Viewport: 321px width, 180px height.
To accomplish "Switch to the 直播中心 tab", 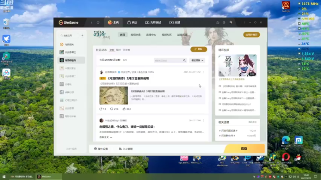I will [151, 35].
